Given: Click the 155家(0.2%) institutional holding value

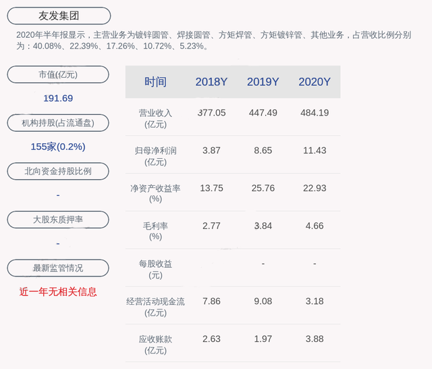Looking at the screenshot, I should coord(58,147).
